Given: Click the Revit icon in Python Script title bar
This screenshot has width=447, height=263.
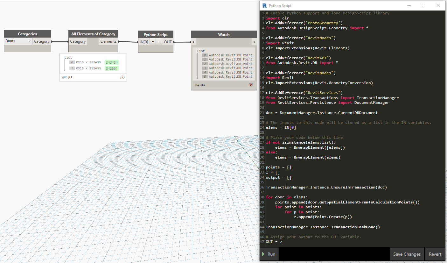Looking at the screenshot, I should (x=264, y=5).
